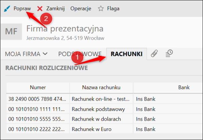This screenshot has width=203, height=140.
Task: Click the Rachunek on-line - test... cell
Action: coord(100,99)
